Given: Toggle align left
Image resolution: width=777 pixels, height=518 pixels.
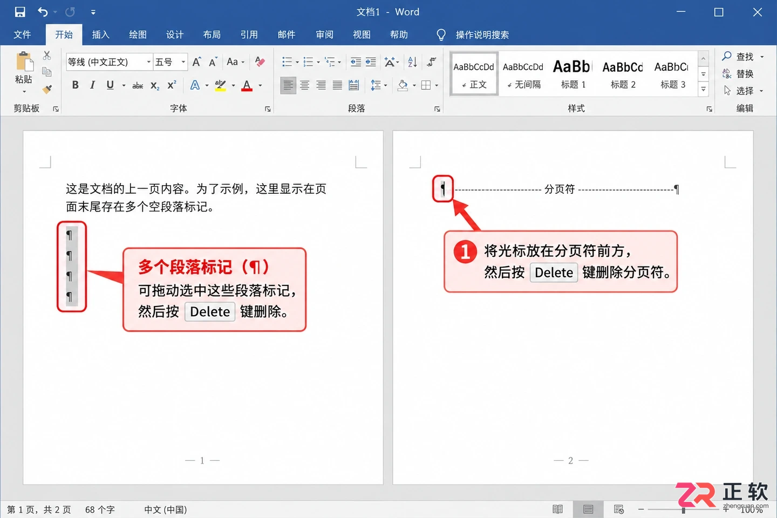Looking at the screenshot, I should coord(289,85).
